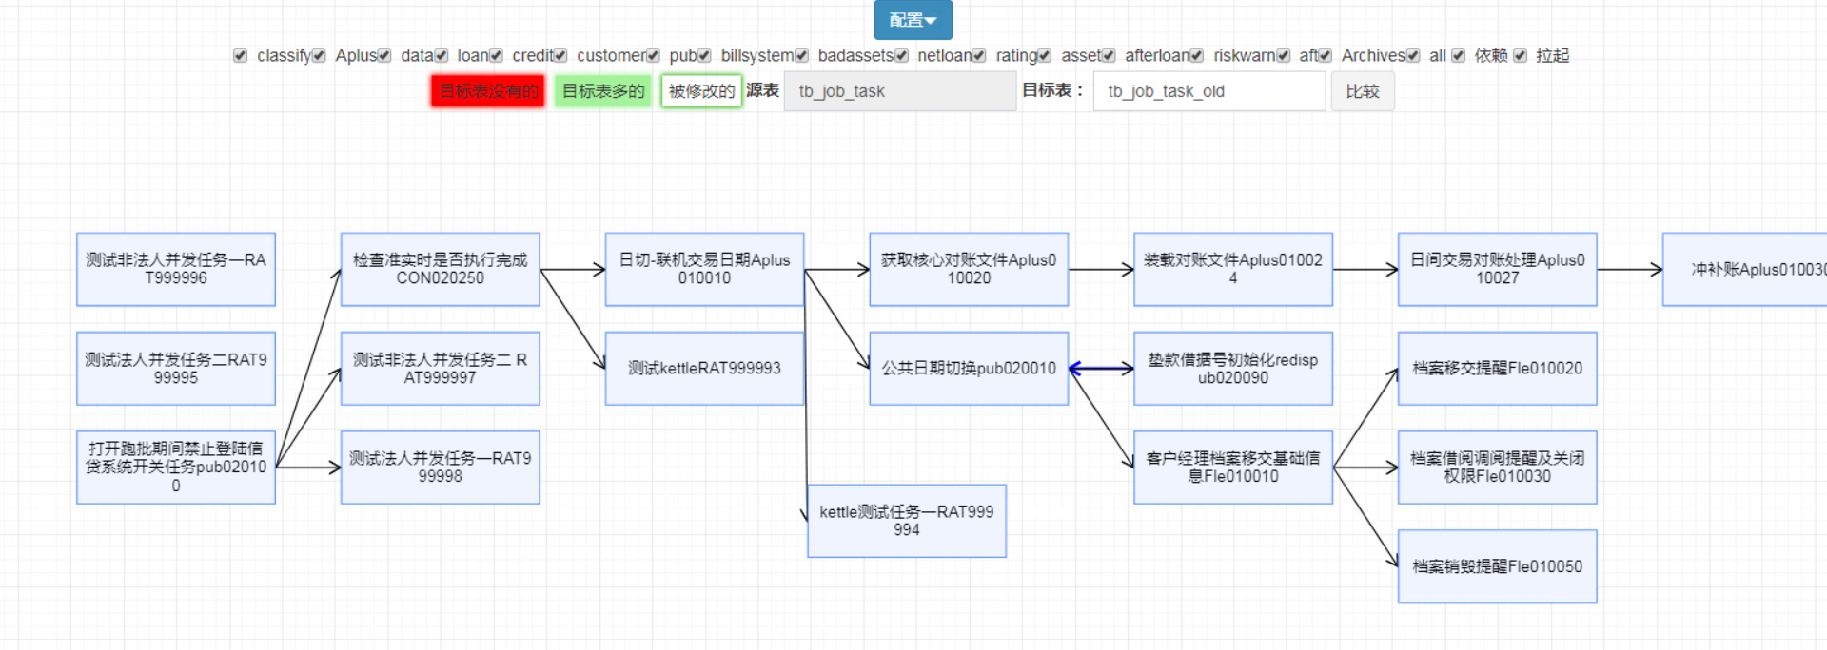The width and height of the screenshot is (1827, 650).
Task: Click the red 目标表没有的 legend swatch
Action: click(x=487, y=91)
